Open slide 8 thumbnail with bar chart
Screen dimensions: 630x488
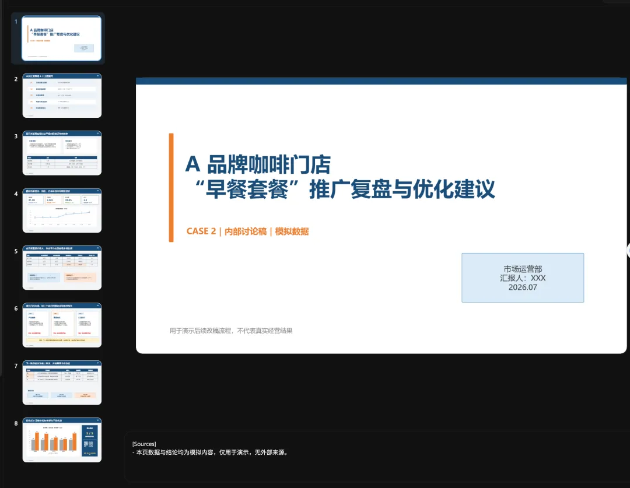click(x=62, y=440)
